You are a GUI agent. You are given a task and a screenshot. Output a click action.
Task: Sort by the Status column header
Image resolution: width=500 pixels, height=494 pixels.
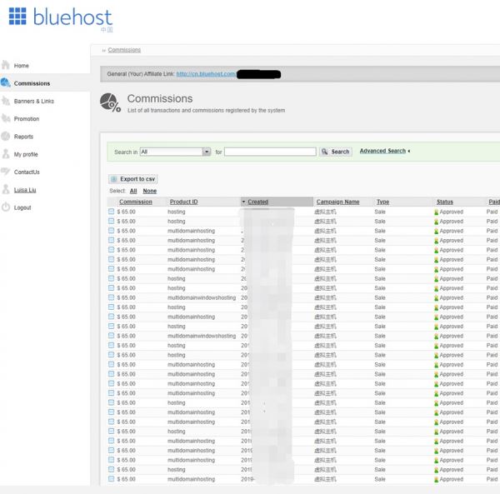pyautogui.click(x=444, y=202)
